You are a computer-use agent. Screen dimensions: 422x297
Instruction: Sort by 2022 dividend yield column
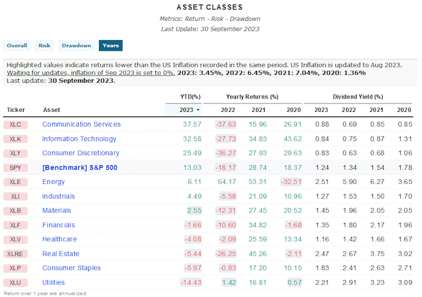point(349,110)
